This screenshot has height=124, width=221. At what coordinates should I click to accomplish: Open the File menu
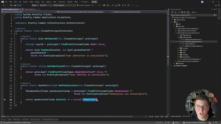[6, 2]
